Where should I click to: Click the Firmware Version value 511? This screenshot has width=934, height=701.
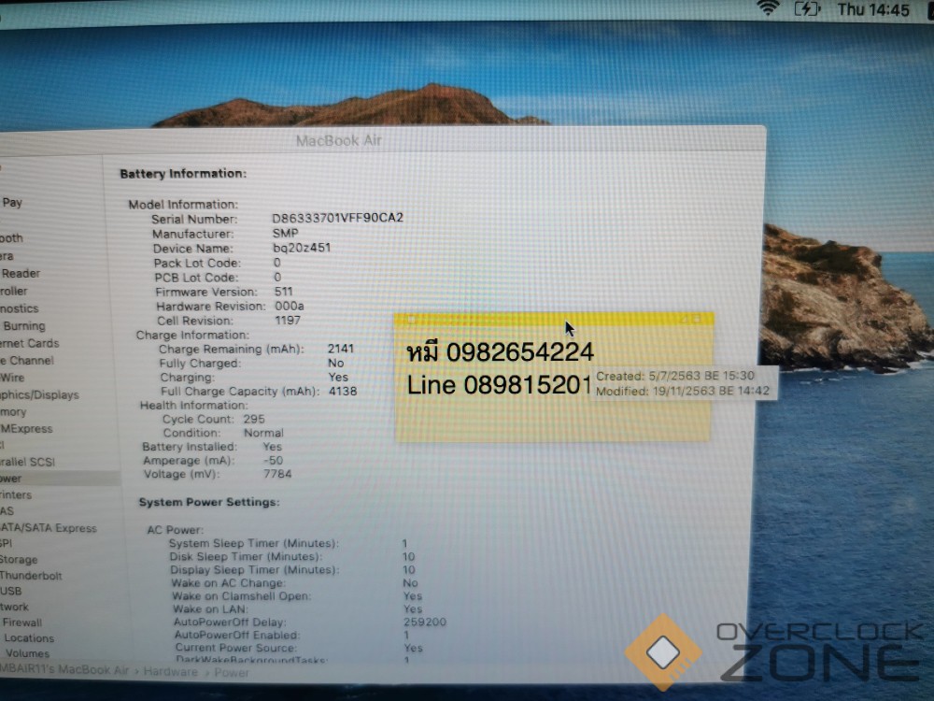284,292
